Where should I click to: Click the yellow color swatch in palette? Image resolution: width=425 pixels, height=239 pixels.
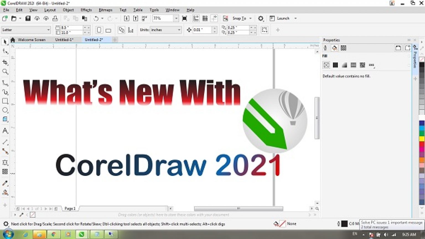point(422,138)
